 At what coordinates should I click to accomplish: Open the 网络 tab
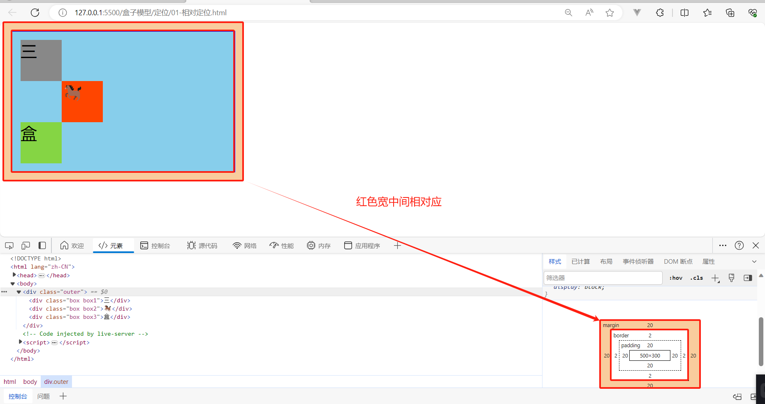[245, 246]
